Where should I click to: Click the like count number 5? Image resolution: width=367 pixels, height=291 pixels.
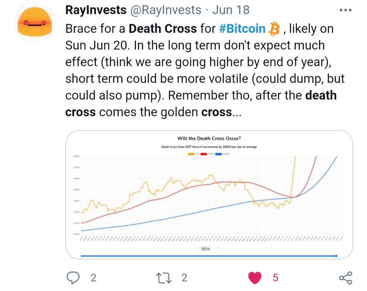point(276,278)
